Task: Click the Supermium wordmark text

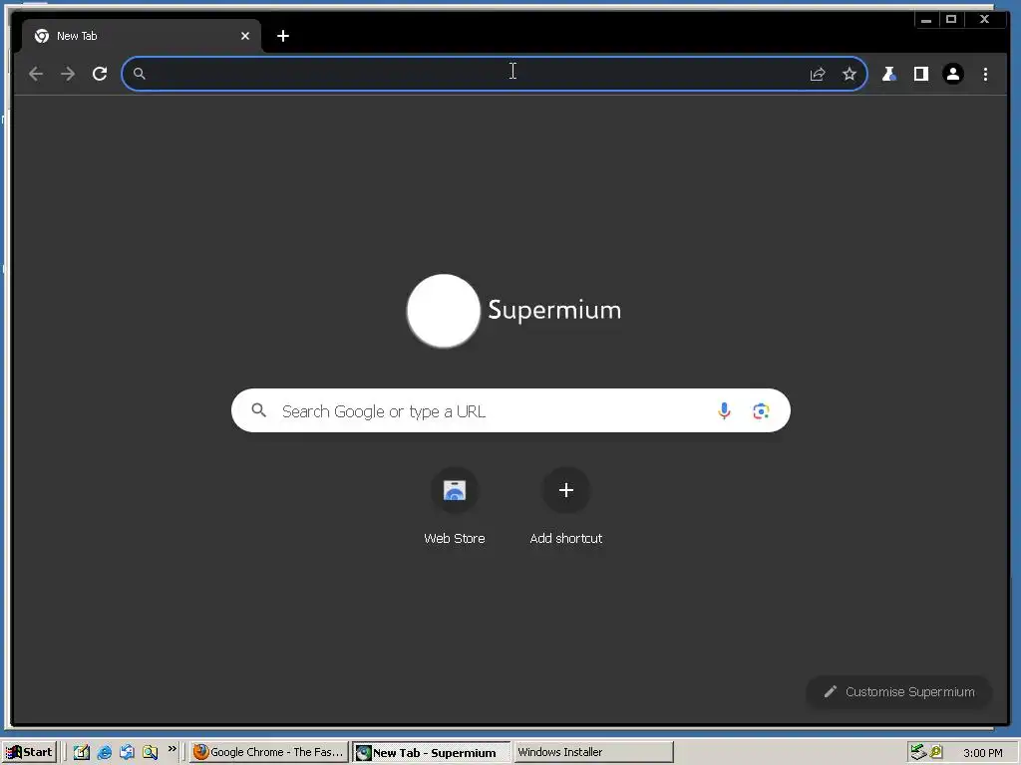Action: pos(554,311)
